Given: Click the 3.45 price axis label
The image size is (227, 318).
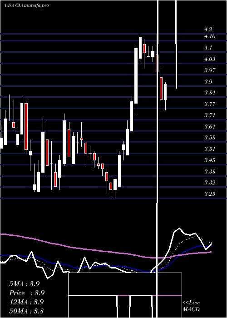Looking at the screenshot, I should [x=210, y=160].
